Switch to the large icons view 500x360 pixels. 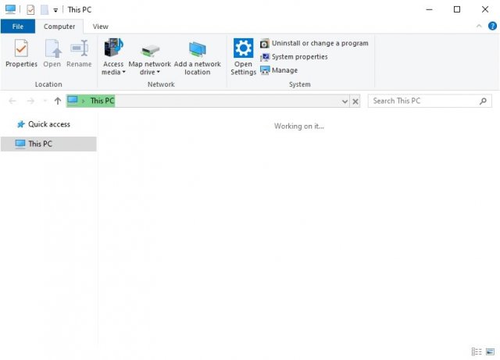click(490, 351)
